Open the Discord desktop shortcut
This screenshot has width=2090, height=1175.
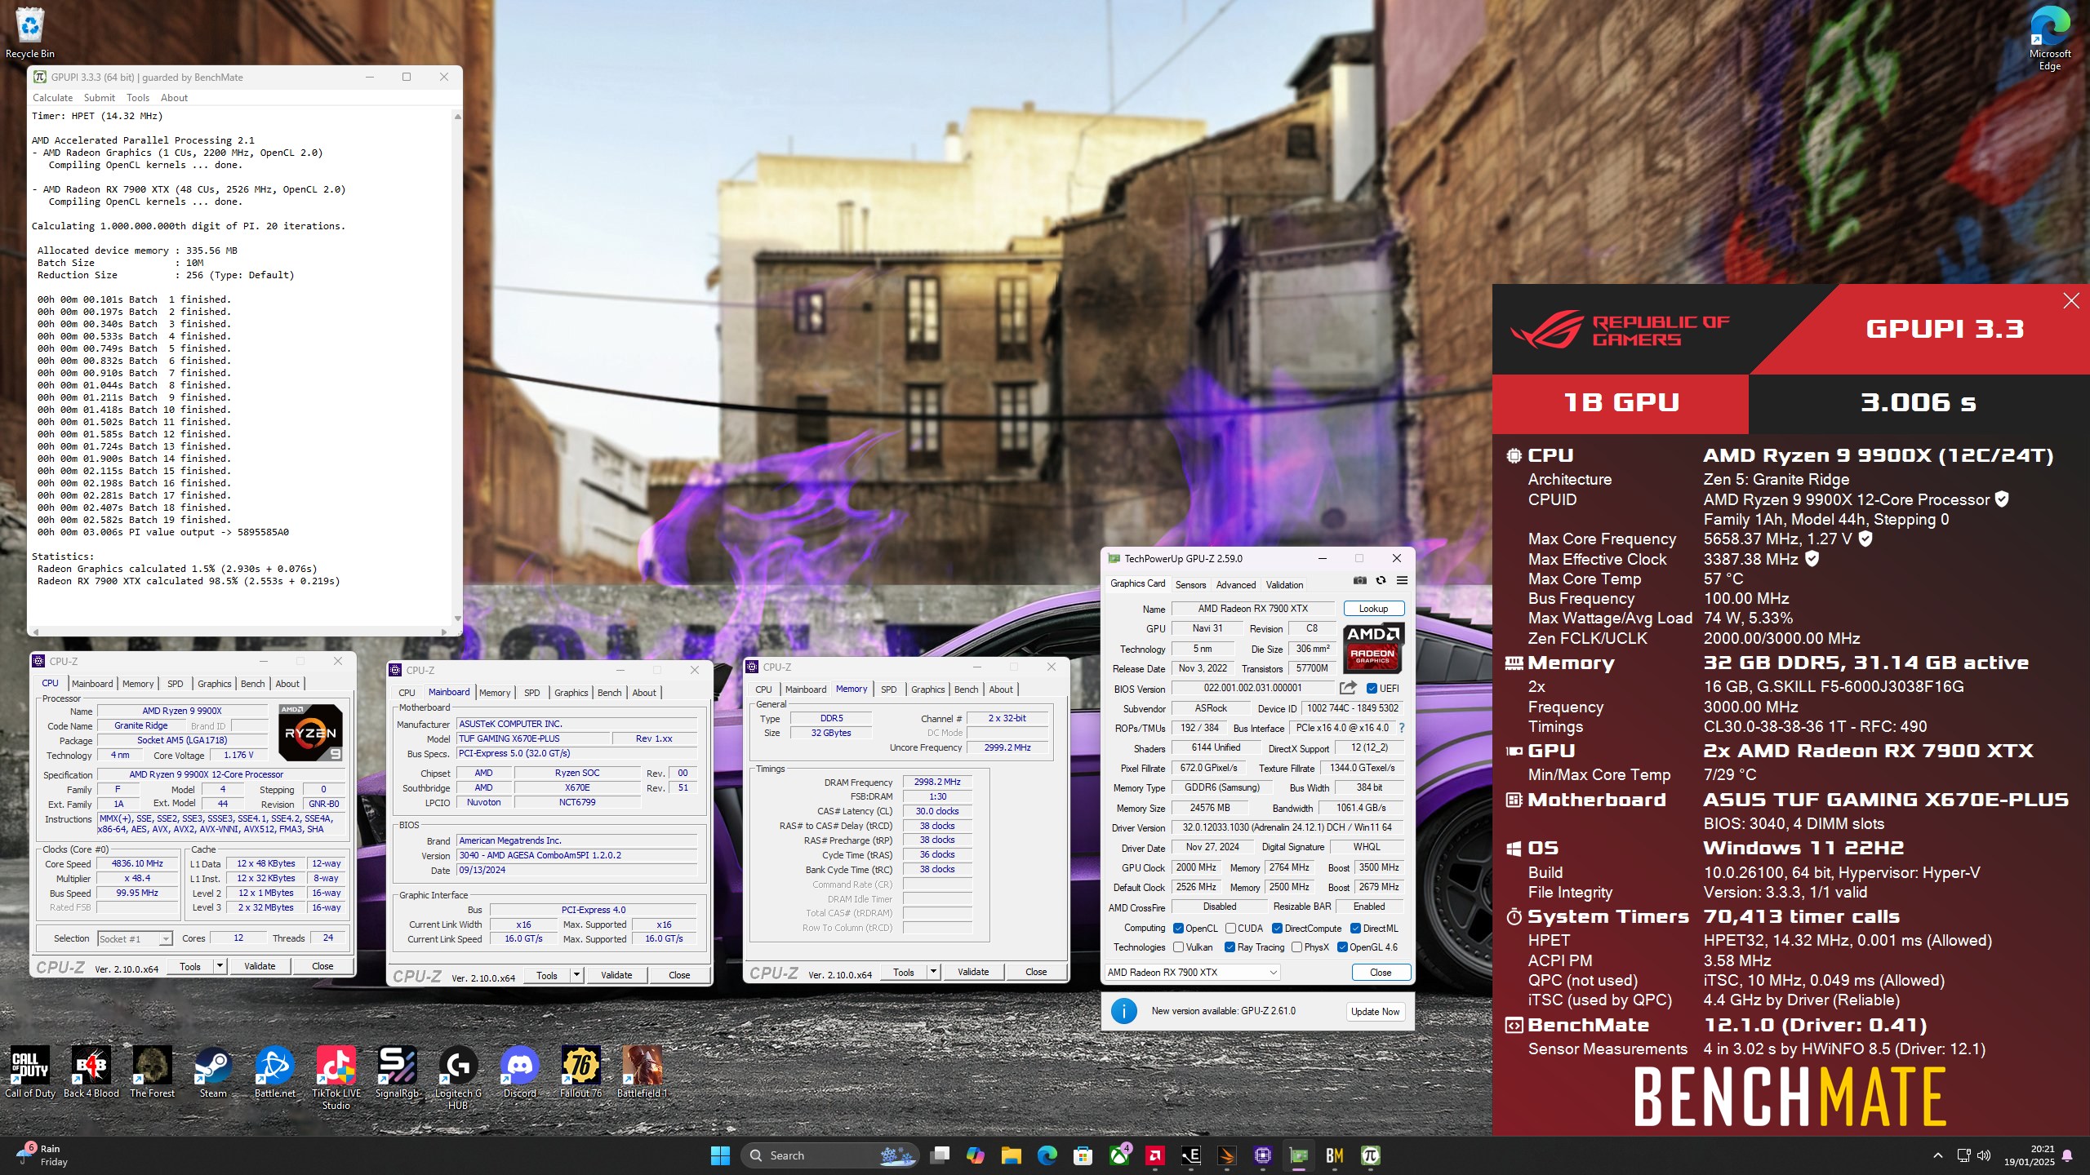(519, 1072)
